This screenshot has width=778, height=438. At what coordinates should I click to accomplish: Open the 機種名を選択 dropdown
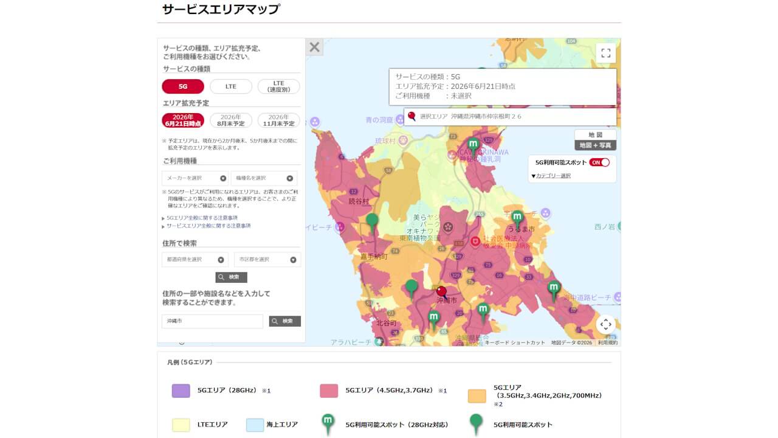[x=264, y=178]
